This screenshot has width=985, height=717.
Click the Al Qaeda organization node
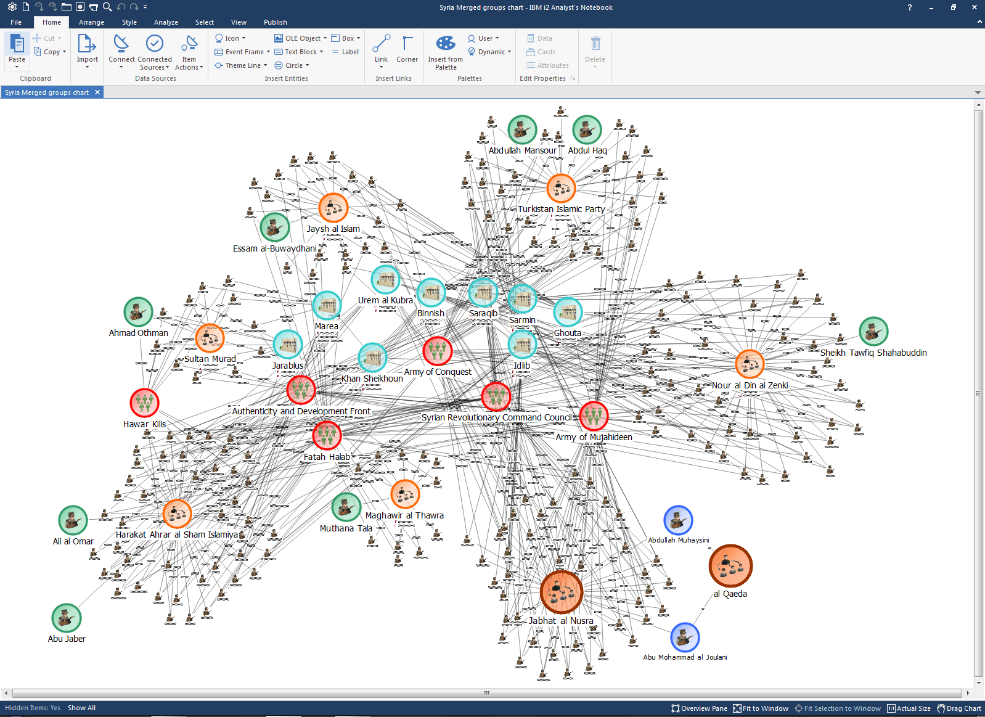click(730, 566)
